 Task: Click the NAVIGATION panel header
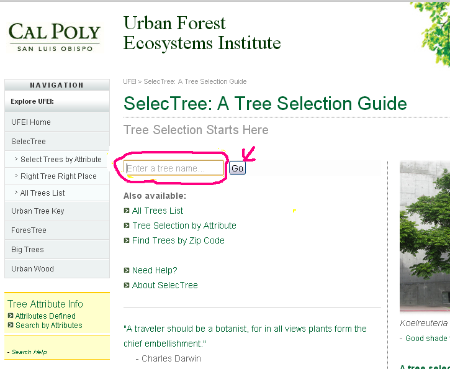coord(57,85)
